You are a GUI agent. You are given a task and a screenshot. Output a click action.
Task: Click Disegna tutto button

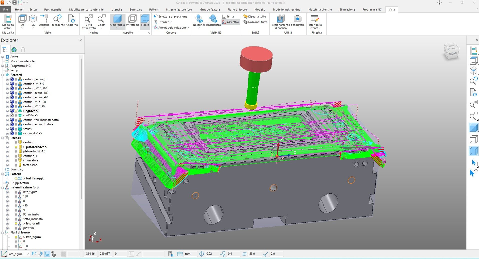pos(255,17)
